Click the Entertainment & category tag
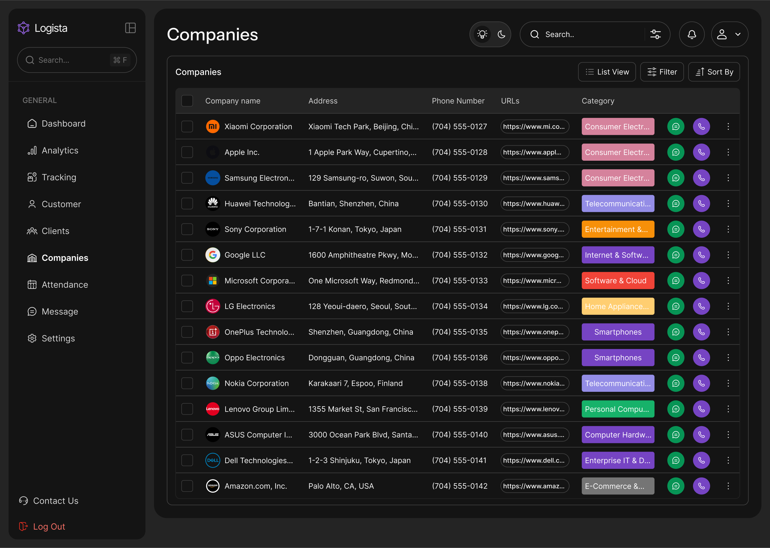This screenshot has width=770, height=548. 618,229
